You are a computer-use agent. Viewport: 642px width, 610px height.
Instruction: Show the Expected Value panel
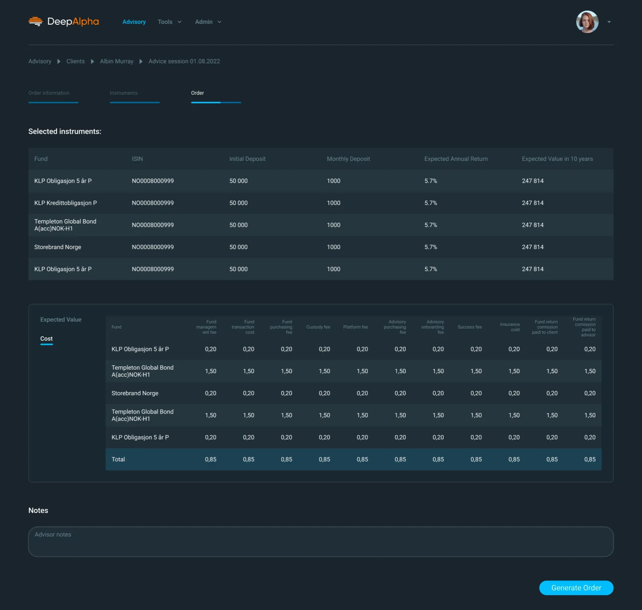[61, 320]
